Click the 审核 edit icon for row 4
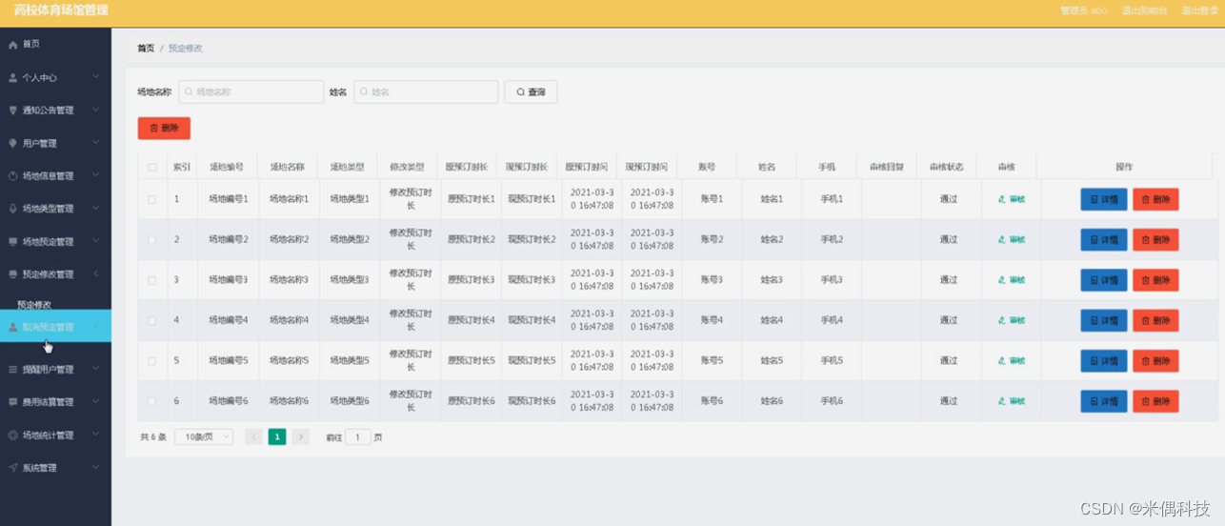Screen dimensions: 1225x526 click(1002, 320)
